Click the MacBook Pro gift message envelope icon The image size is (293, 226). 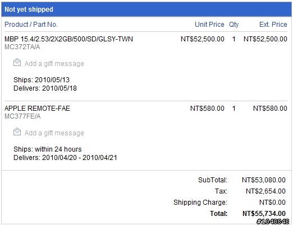point(17,63)
